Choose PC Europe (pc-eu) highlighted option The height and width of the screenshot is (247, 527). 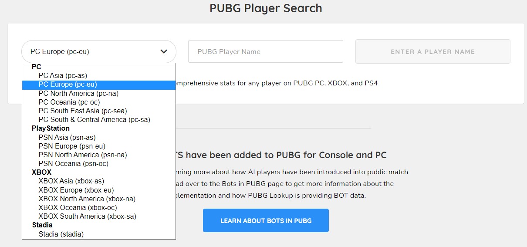68,85
